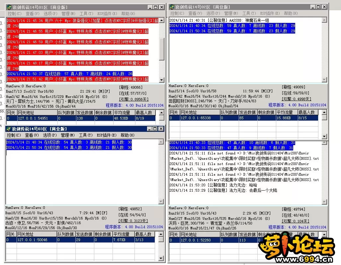This screenshot has width=341, height=265.
Task: Open the 工具(T) menu in the 02区 window
Action: click(x=249, y=14)
